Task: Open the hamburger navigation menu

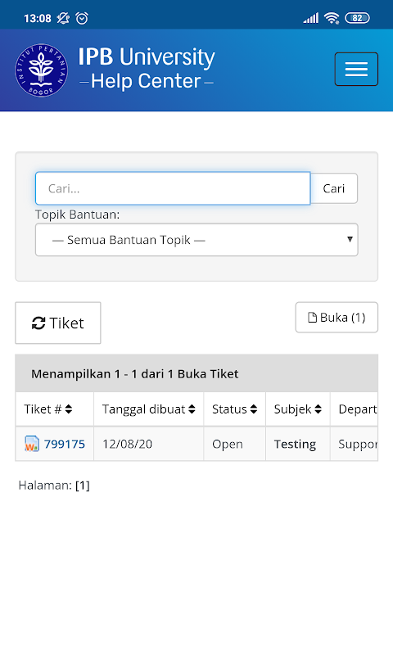Action: click(x=356, y=69)
